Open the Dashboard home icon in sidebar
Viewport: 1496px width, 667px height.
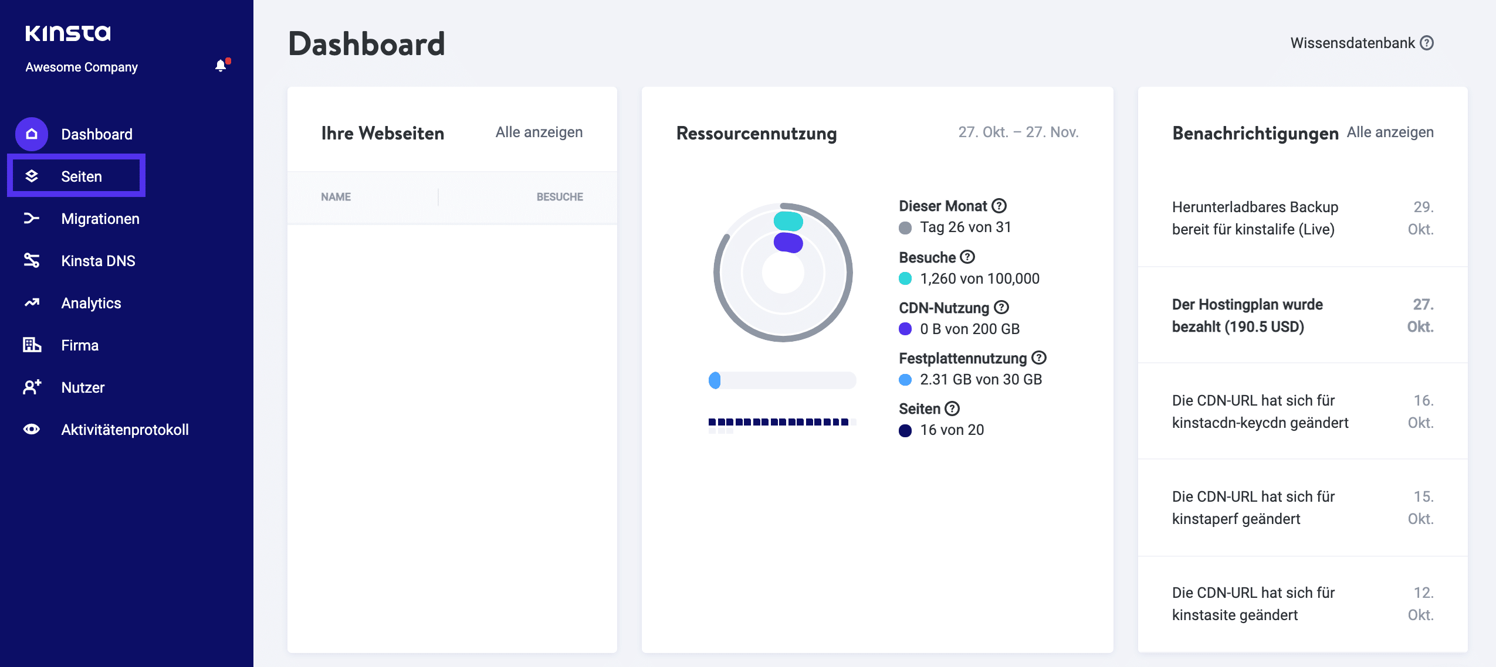32,134
